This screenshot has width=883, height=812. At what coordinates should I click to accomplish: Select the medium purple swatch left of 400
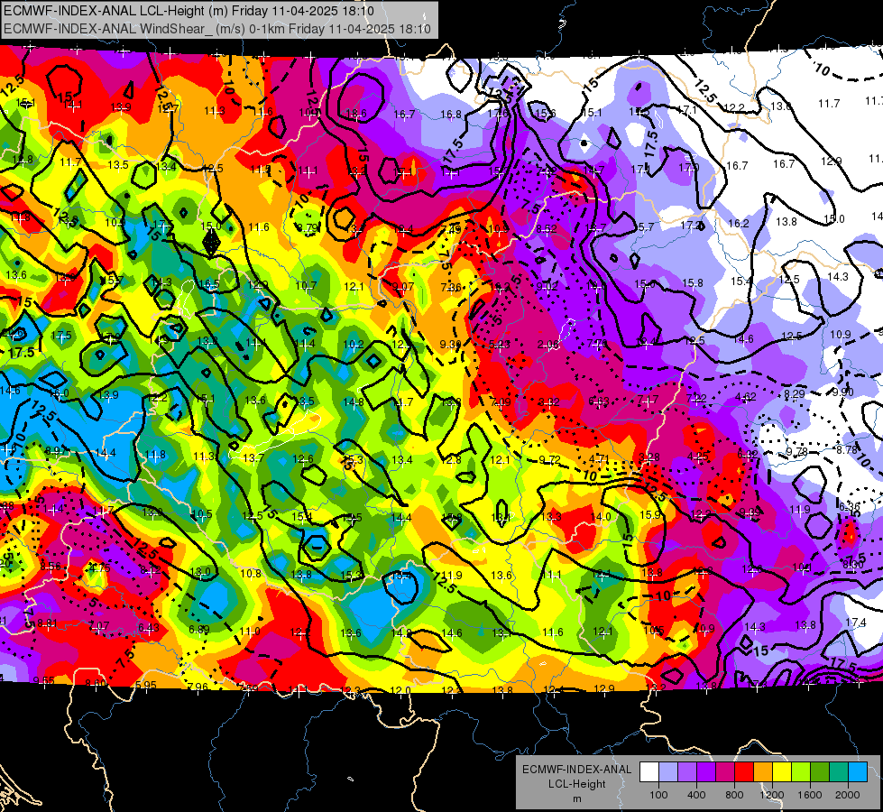[687, 772]
